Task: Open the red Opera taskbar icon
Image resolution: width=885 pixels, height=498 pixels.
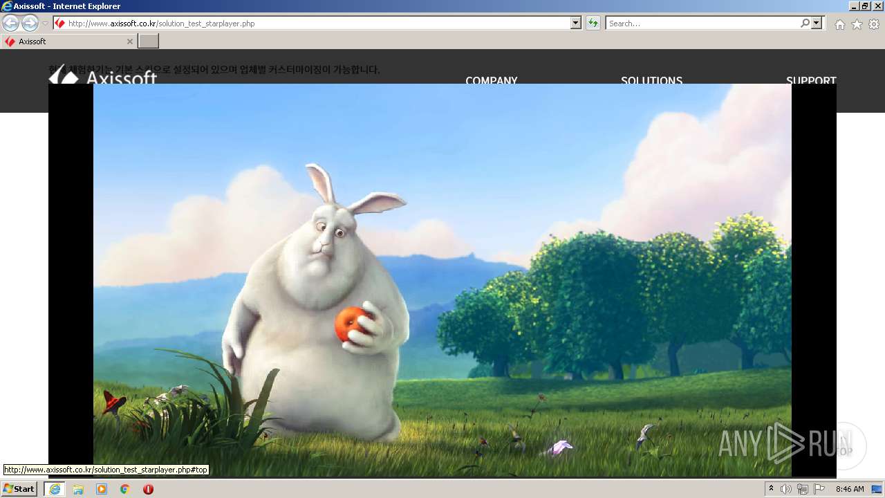Action: click(x=148, y=489)
